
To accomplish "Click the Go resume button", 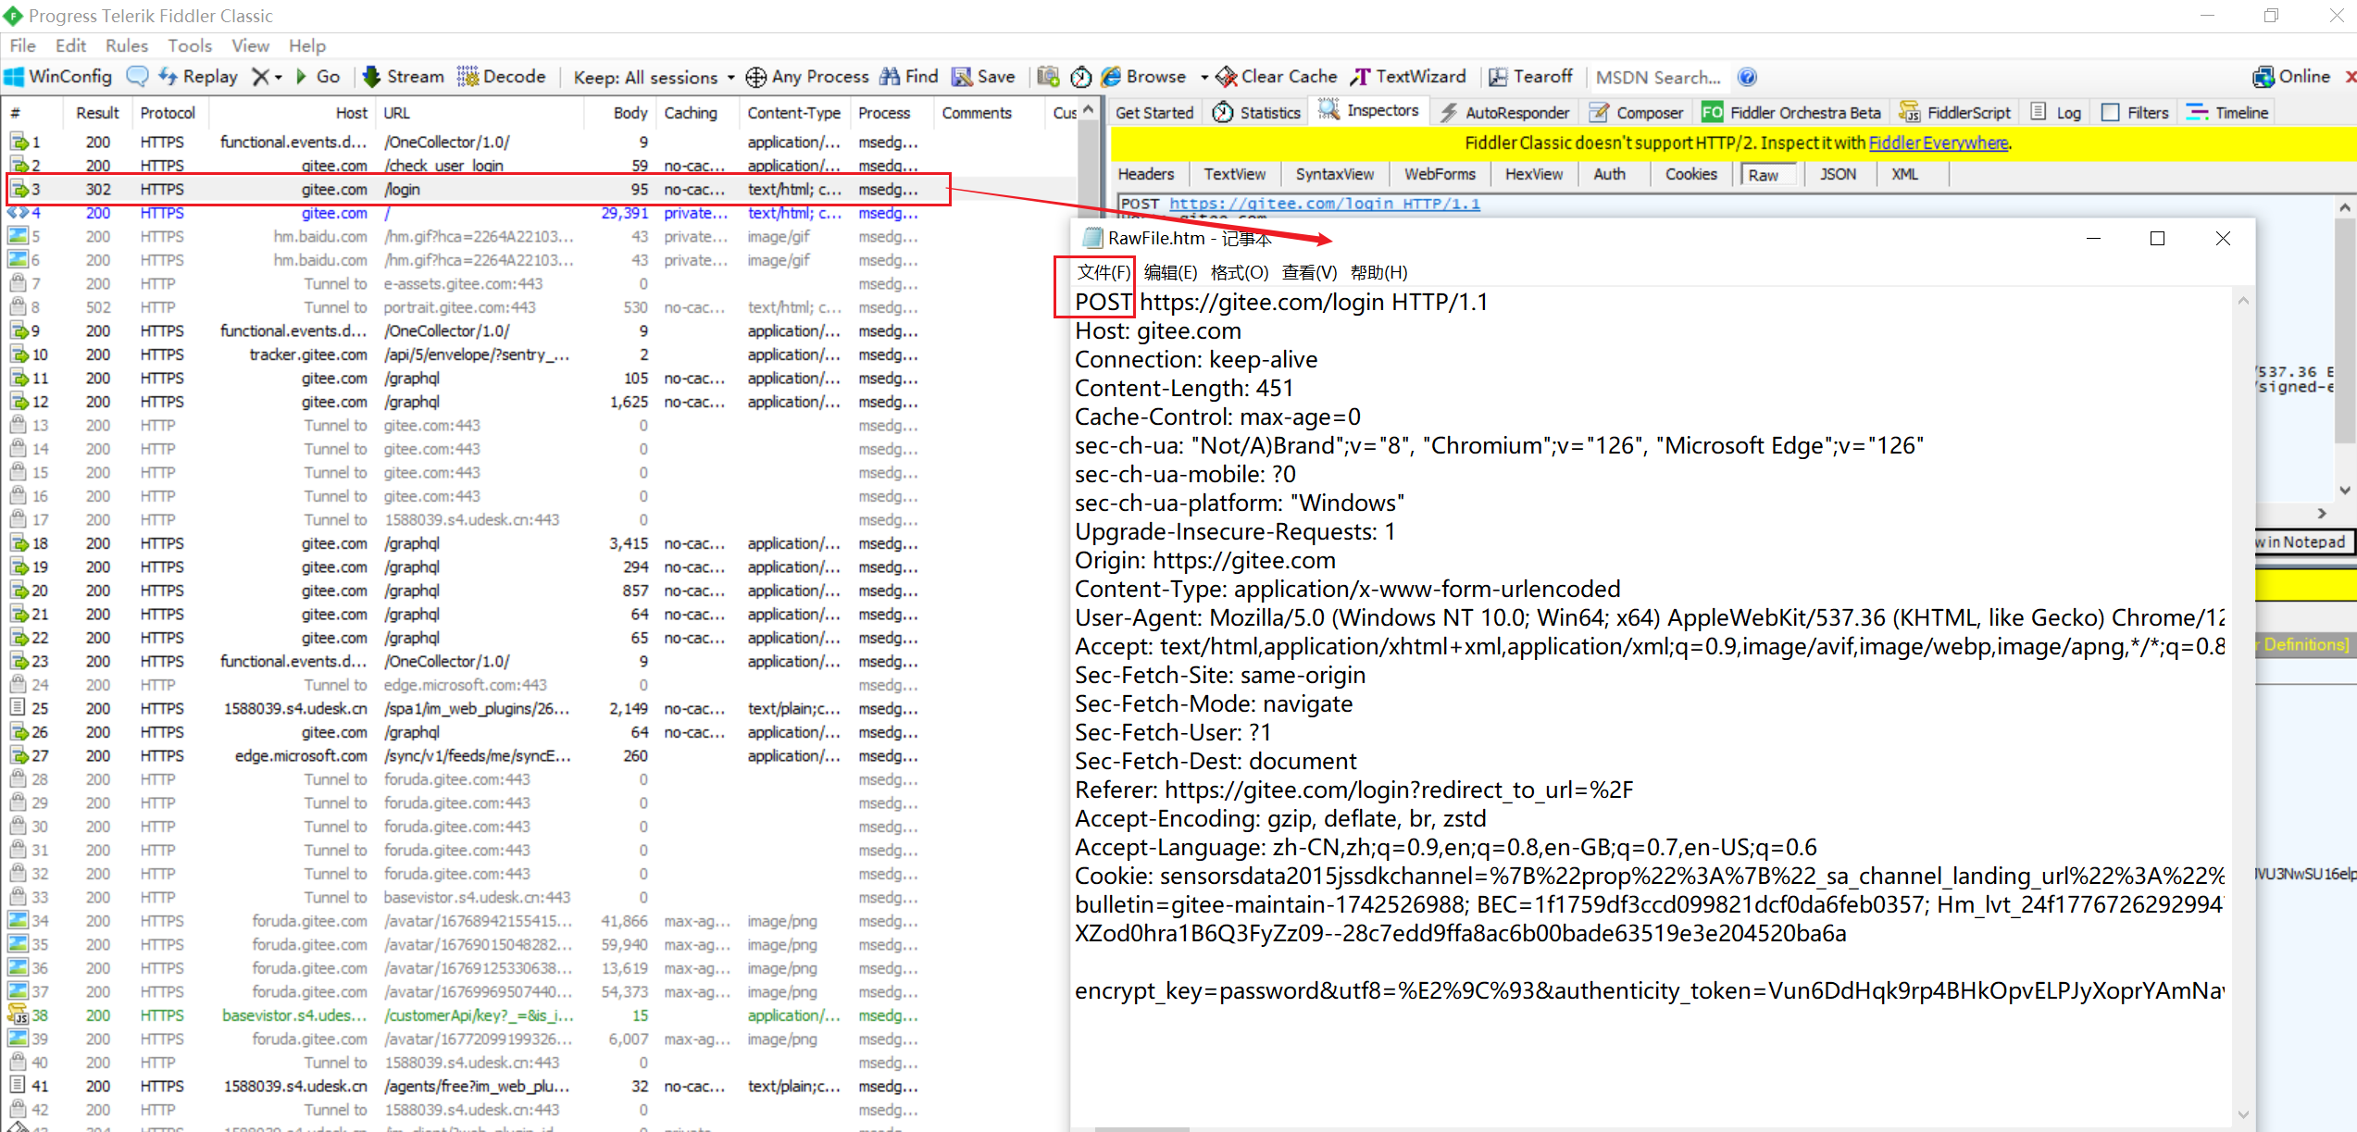I will [318, 77].
